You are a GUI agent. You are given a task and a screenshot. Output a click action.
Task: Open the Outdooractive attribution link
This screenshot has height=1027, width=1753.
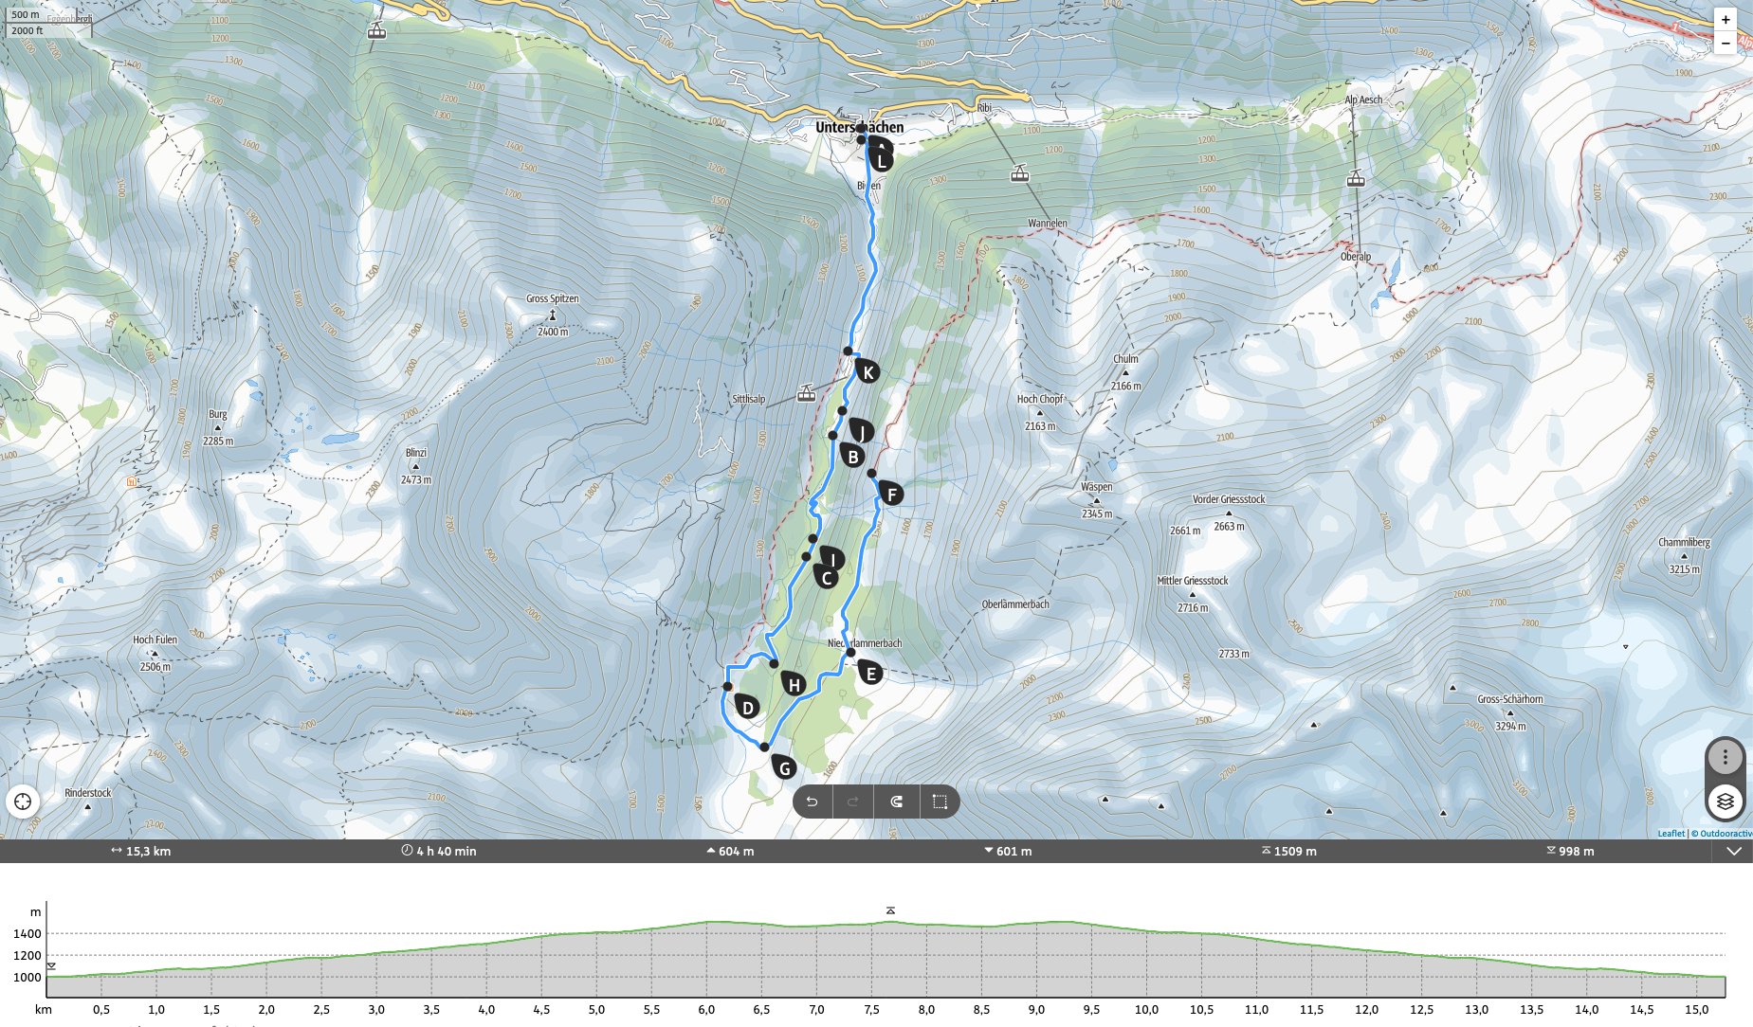click(x=1726, y=834)
